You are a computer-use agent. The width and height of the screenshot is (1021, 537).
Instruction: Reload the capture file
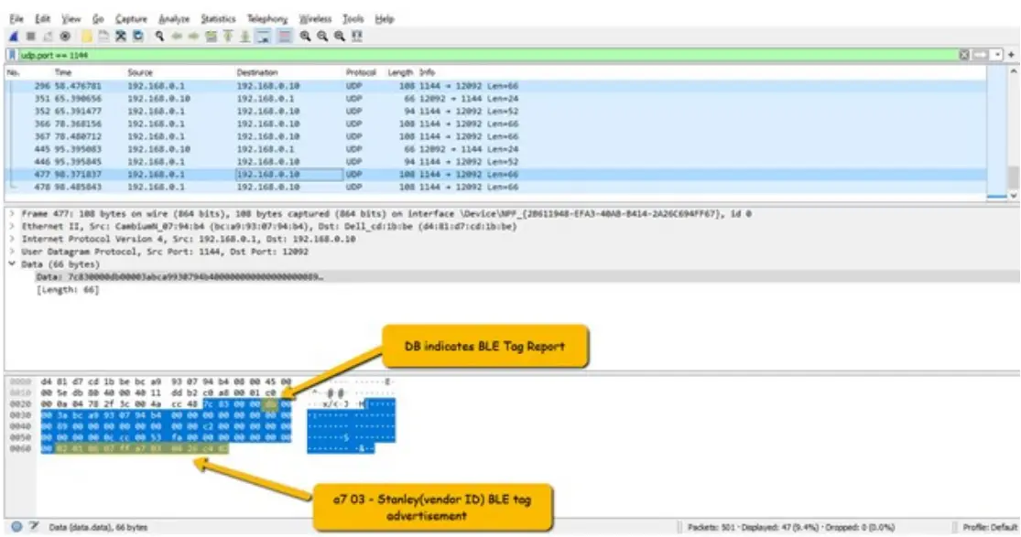(x=138, y=37)
